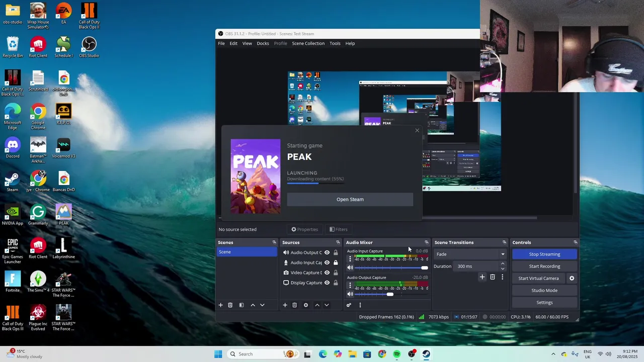Open the Windows Start menu
644x362 pixels.
(x=218, y=354)
